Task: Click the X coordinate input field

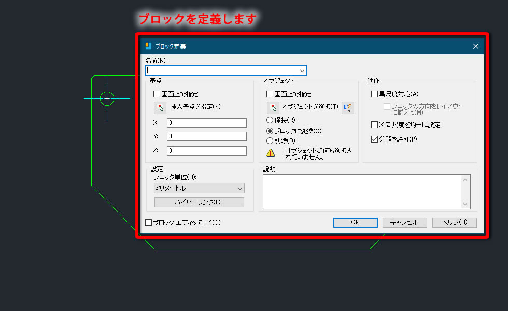Action: 207,123
